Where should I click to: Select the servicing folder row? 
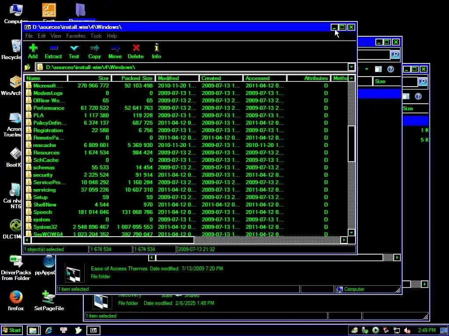click(x=186, y=190)
